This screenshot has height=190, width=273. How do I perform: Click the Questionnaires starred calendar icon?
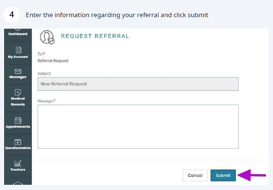[x=18, y=142]
